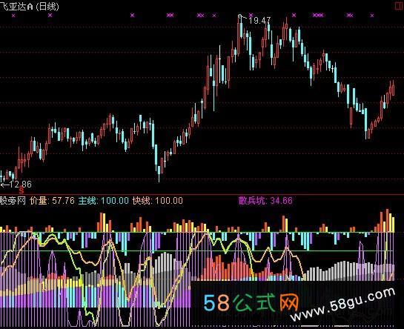Switch period via the (日线) label

tap(47, 6)
